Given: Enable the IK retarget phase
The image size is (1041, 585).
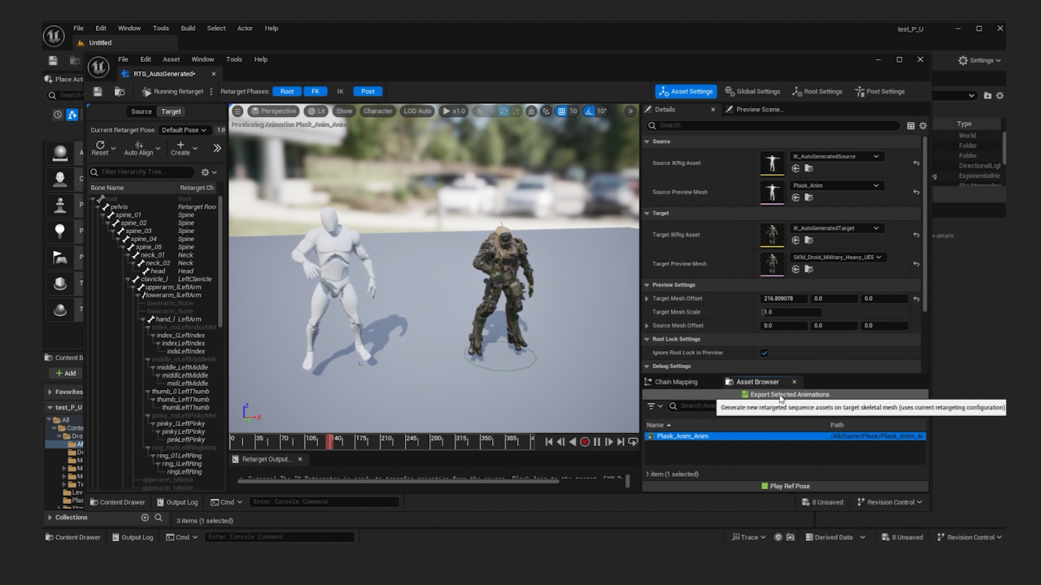Looking at the screenshot, I should [340, 91].
